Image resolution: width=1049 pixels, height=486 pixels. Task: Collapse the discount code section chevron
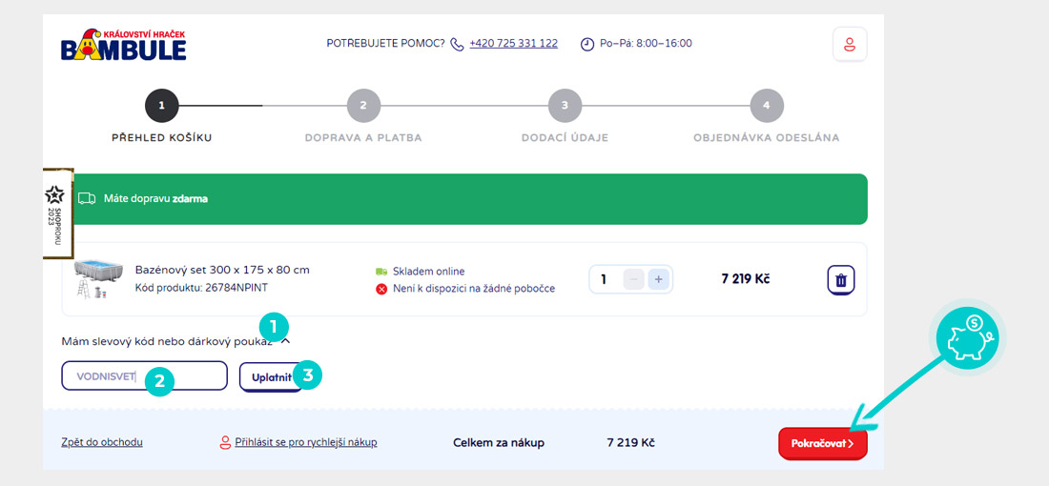pos(286,341)
